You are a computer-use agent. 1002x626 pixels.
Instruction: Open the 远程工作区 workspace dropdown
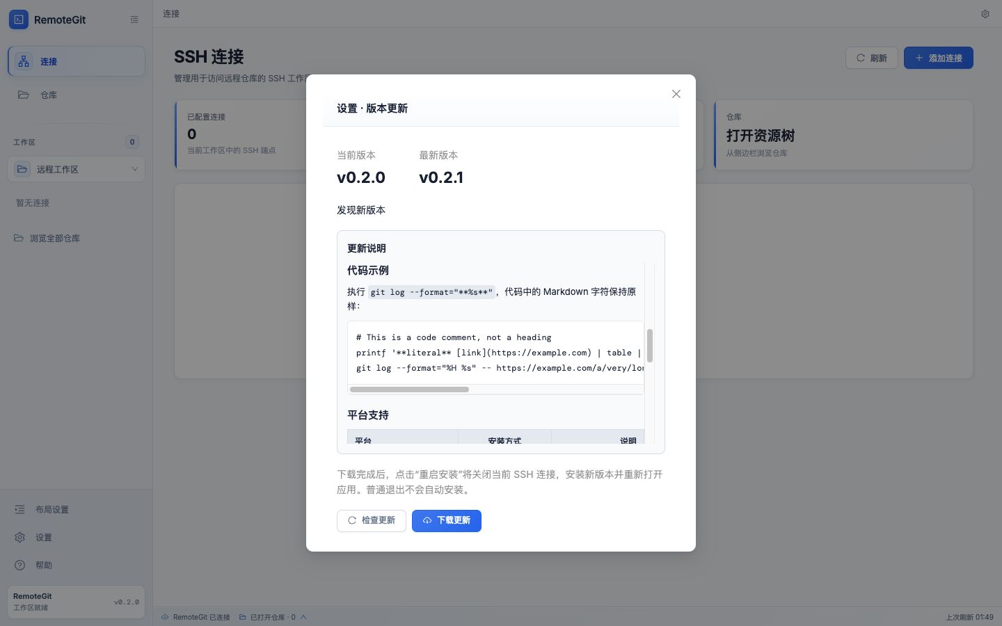77,169
